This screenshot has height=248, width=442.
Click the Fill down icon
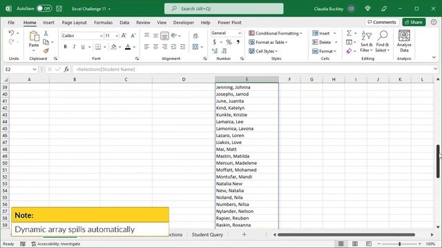point(349,42)
